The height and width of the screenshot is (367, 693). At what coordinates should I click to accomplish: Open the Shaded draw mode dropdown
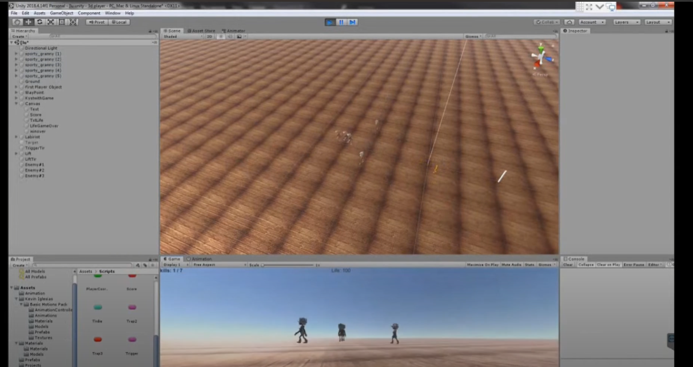coord(182,37)
